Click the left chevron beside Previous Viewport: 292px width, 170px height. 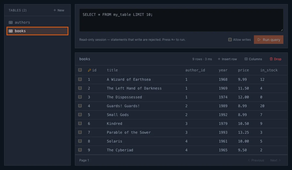pos(249,160)
